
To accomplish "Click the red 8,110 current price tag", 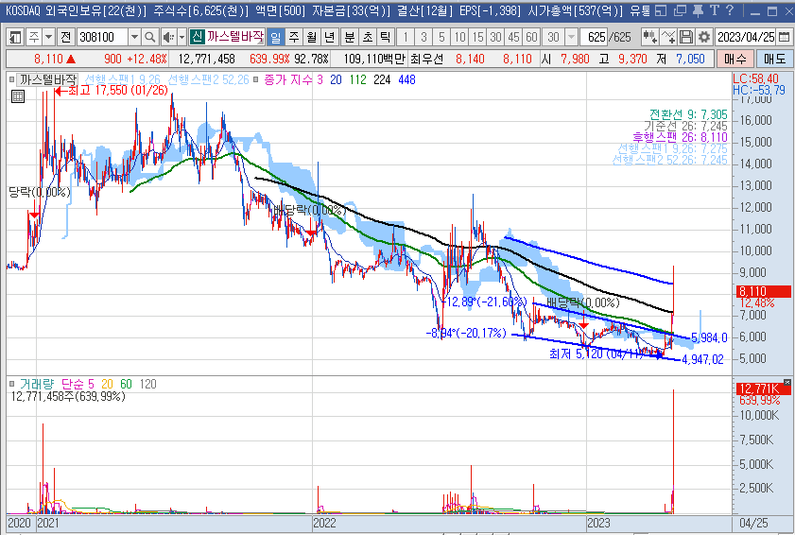I will coord(763,291).
